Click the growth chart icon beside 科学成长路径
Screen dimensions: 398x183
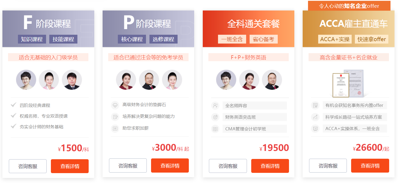315,117
